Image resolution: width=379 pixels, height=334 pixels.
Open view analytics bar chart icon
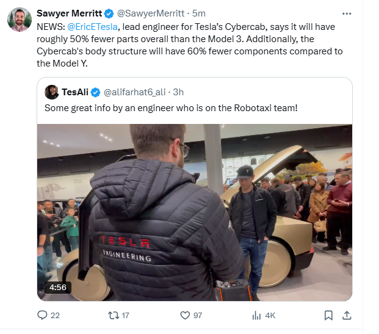pyautogui.click(x=256, y=316)
